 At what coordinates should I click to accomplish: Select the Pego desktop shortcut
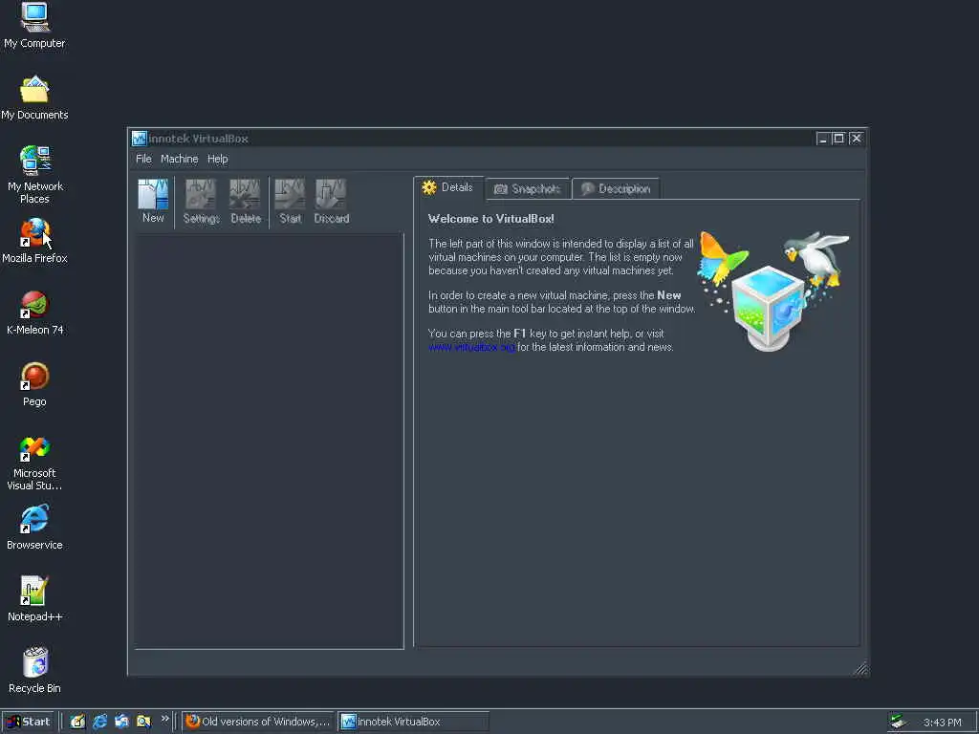[x=34, y=384]
